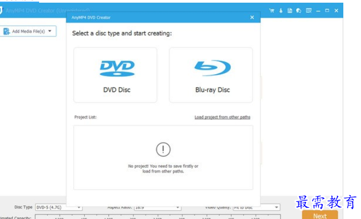The width and height of the screenshot is (361, 219).
Task: Click the 'Project List:' label
Action: pos(85,117)
